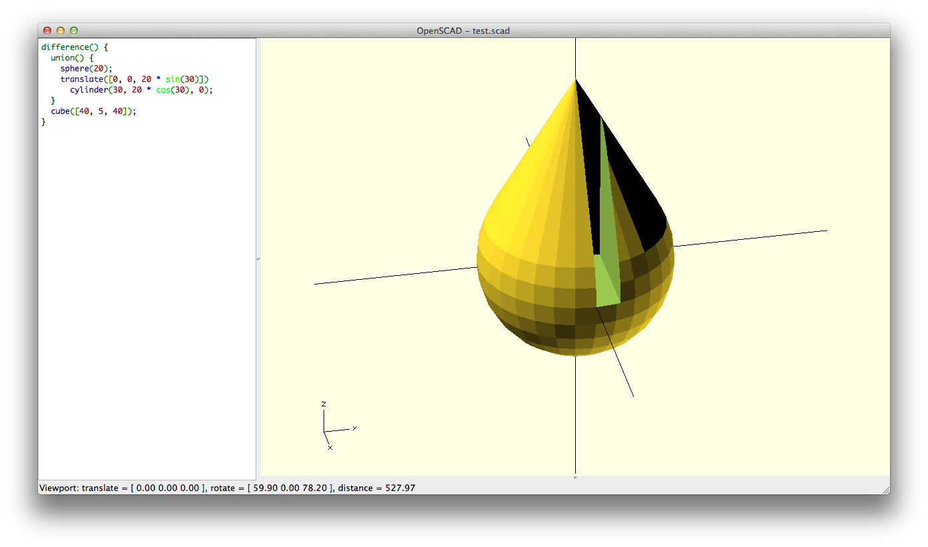Screen dimensions: 928x547
Task: Click the pointed tip of the yellow cone
Action: (575, 80)
